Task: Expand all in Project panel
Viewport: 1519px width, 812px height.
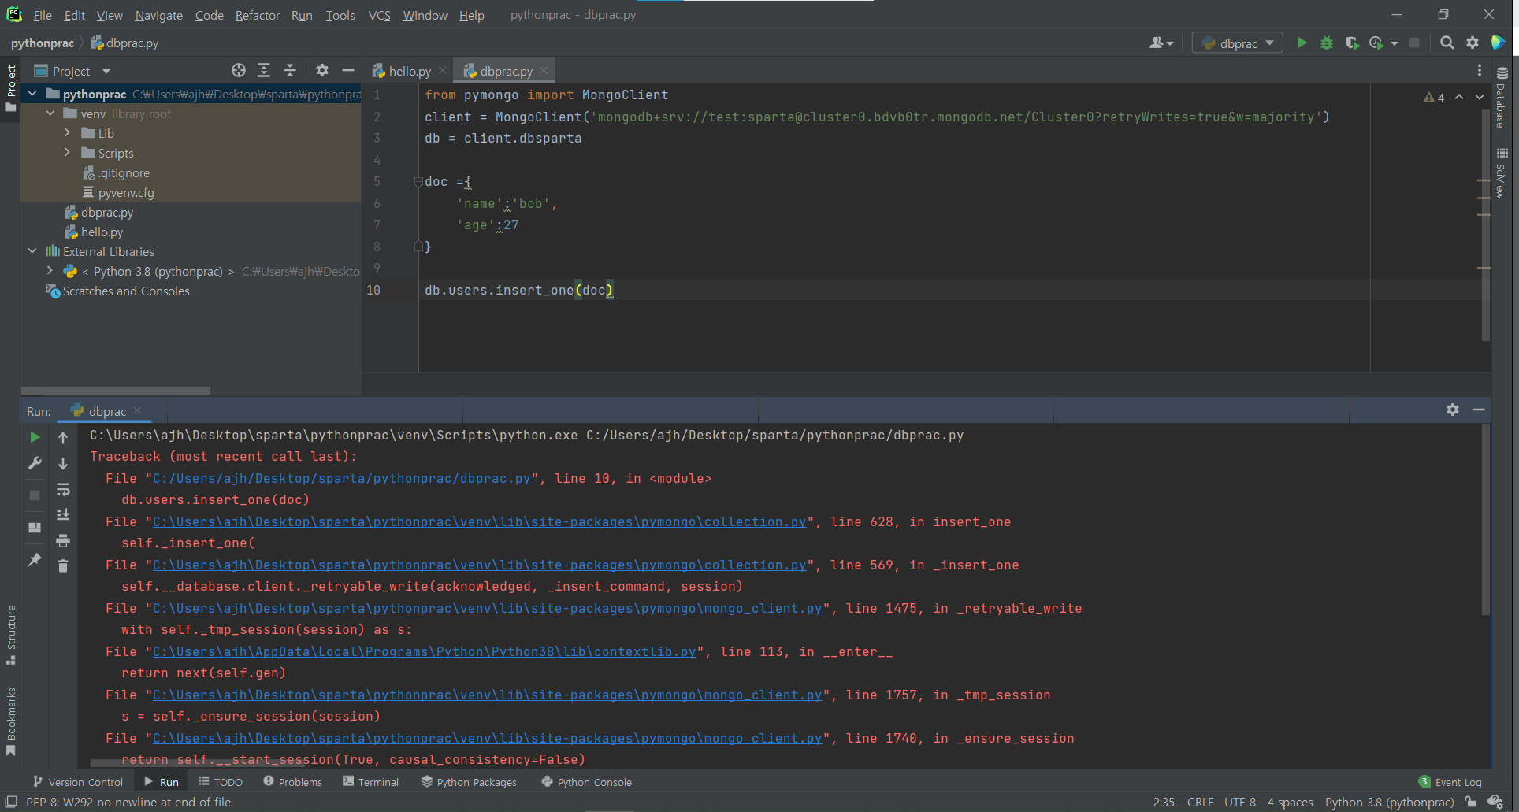Action: 264,71
